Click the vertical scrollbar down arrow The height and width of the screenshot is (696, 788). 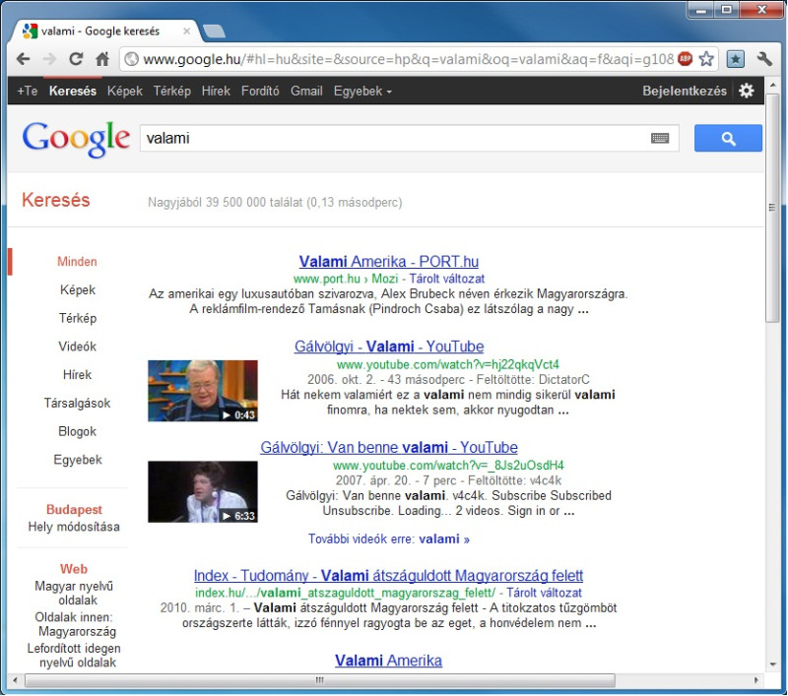point(773,664)
